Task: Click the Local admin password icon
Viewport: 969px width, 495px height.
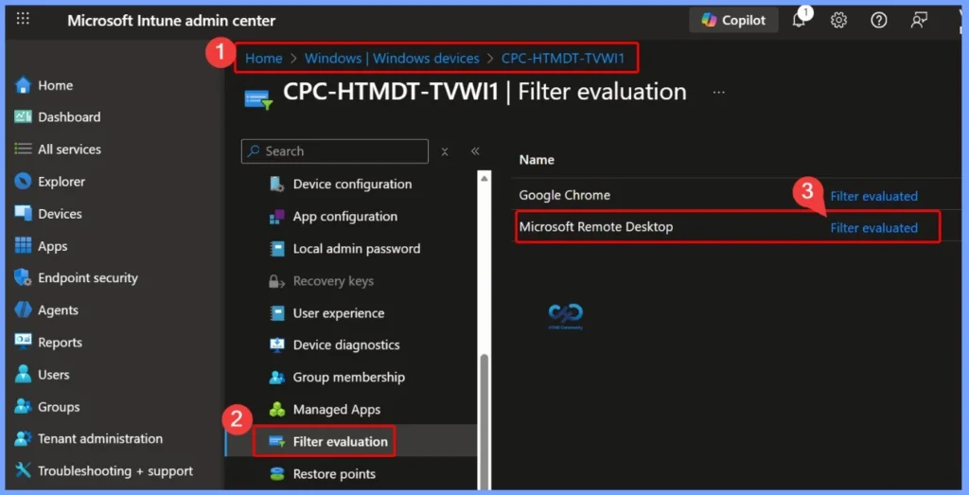Action: tap(277, 248)
